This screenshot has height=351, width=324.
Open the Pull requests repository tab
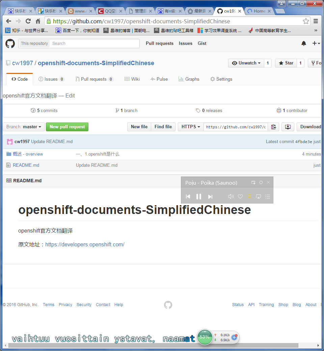pyautogui.click(x=94, y=79)
